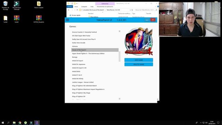Sort by Nombre column in Explorer

click(x=91, y=14)
